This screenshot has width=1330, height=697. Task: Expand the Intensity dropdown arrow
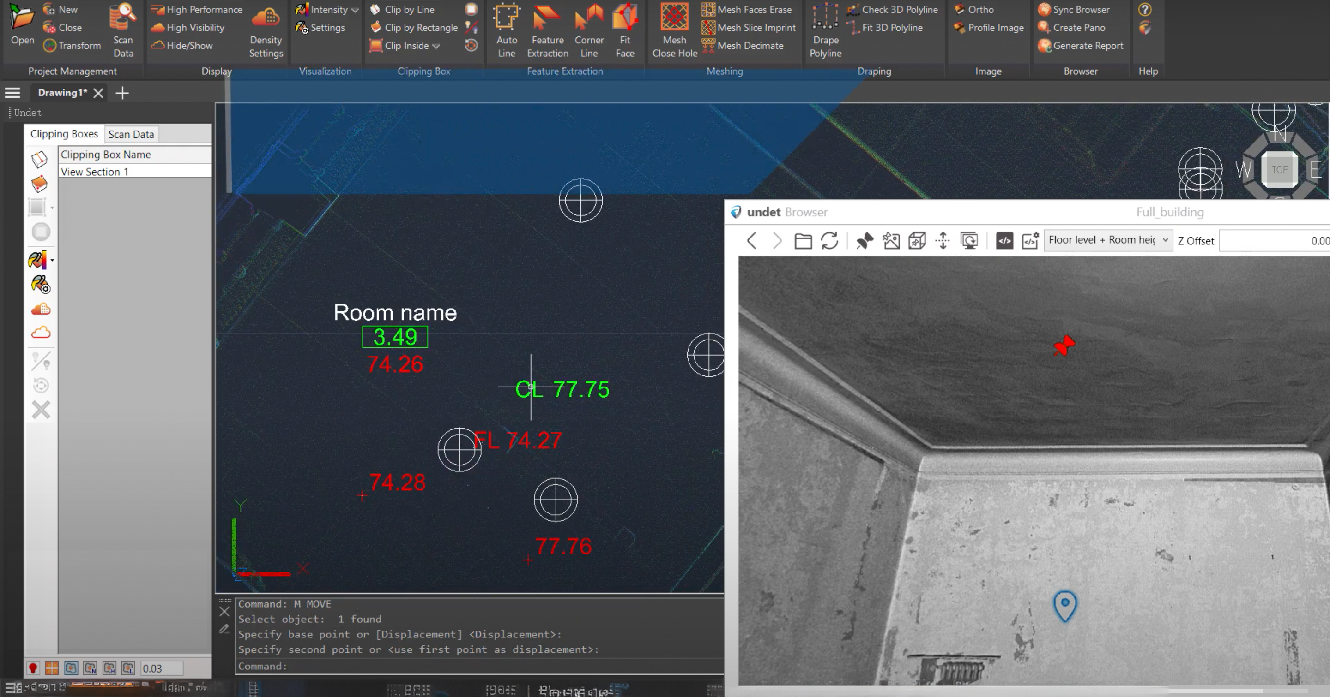[355, 10]
